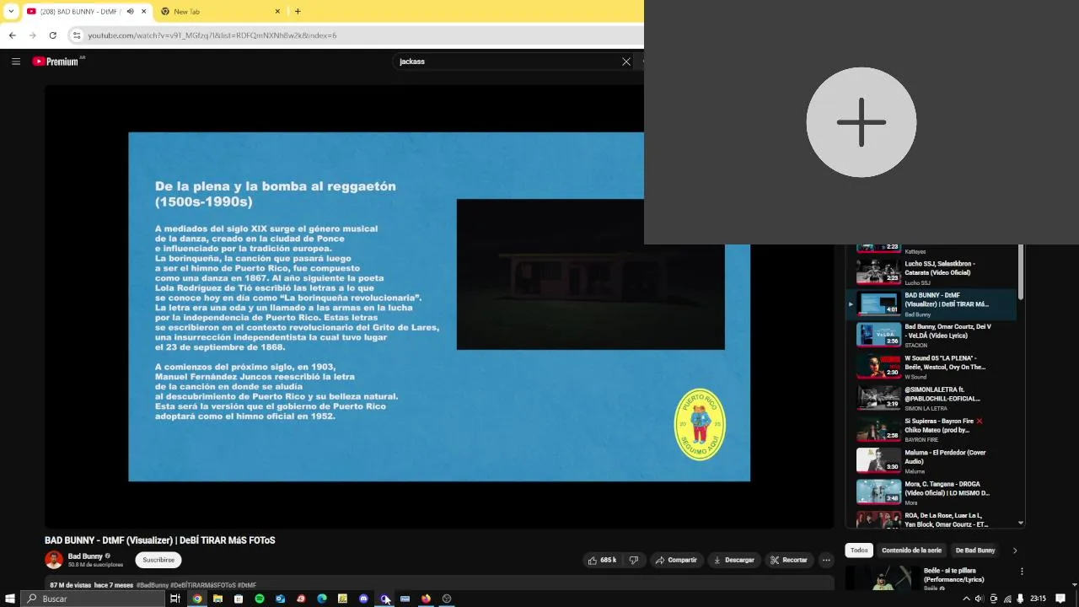View site information icon in address bar
Image resolution: width=1079 pixels, height=607 pixels.
pos(77,35)
